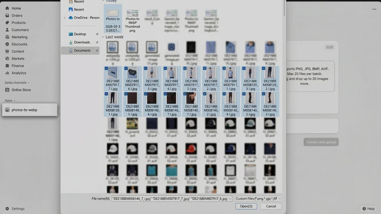Click Convert and upload in background page
Screen dimensions: 381x214
click(321, 142)
